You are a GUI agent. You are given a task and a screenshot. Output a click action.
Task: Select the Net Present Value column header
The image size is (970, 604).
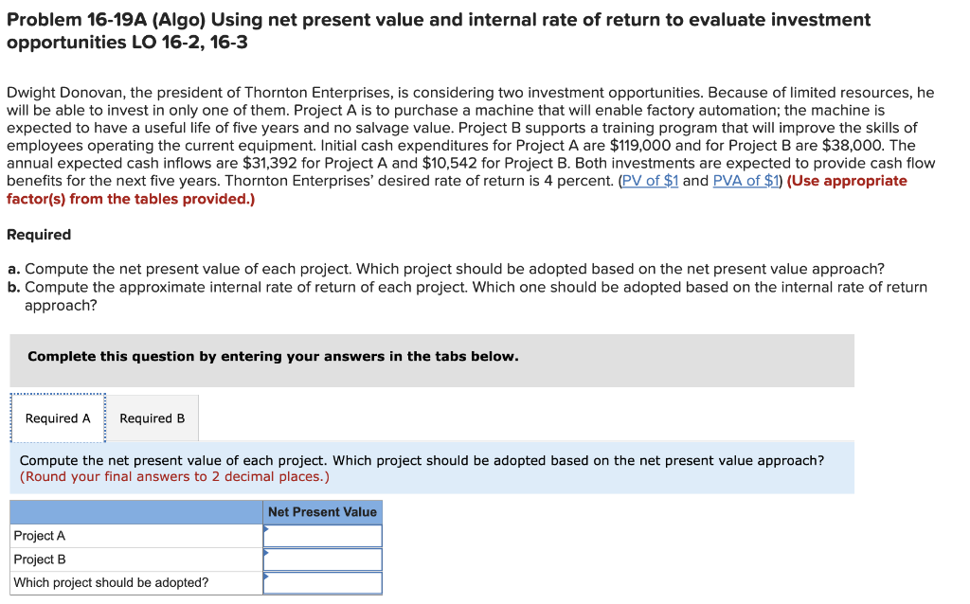[x=323, y=511]
